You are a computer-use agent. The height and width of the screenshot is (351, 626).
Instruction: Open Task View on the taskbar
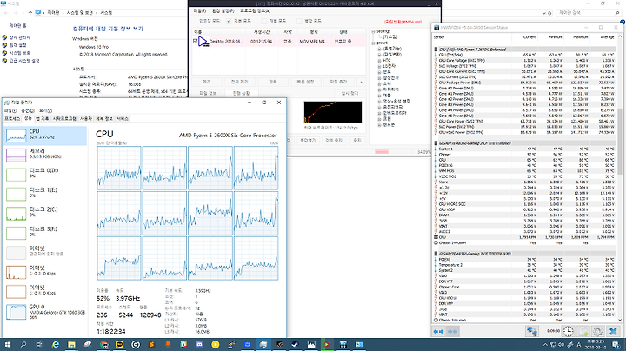click(39, 345)
